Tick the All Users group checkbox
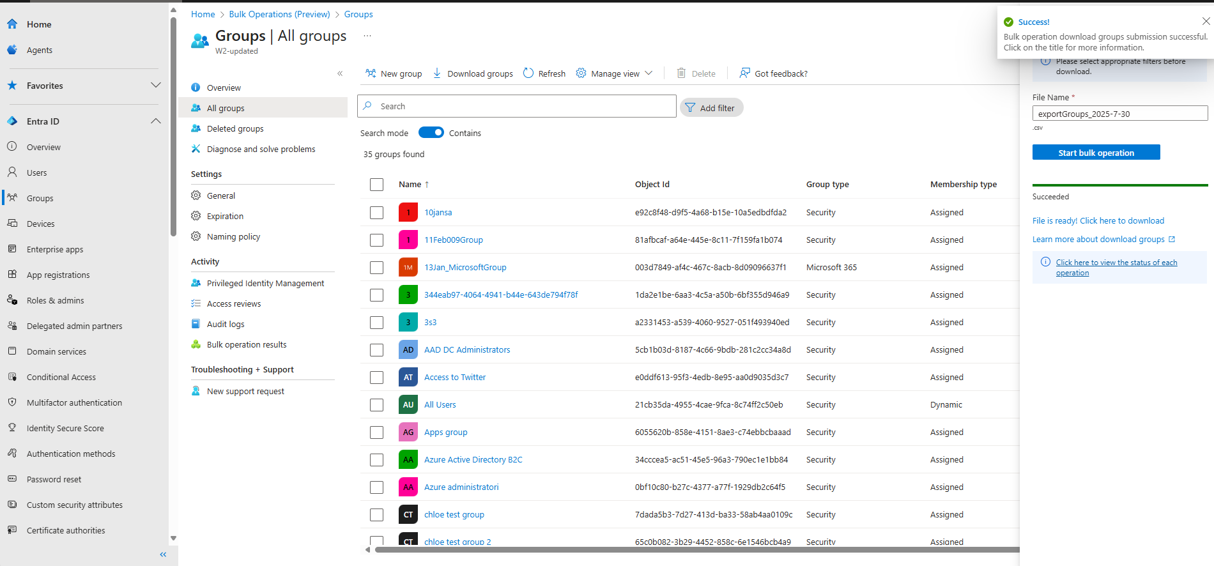 (377, 405)
